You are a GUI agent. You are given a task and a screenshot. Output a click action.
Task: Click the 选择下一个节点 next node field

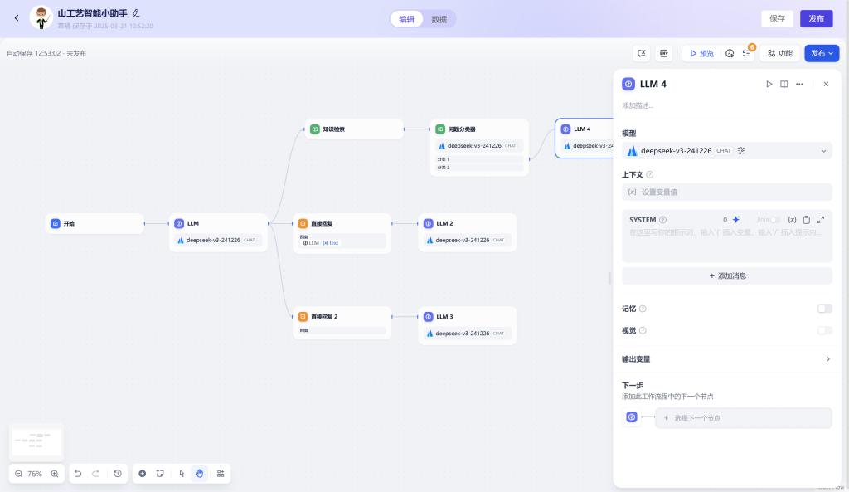coord(743,418)
